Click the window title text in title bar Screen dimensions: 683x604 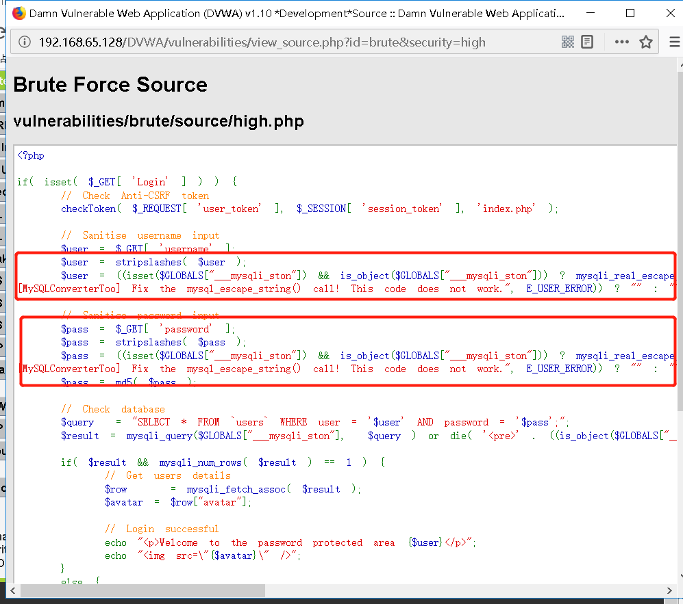coord(297,14)
